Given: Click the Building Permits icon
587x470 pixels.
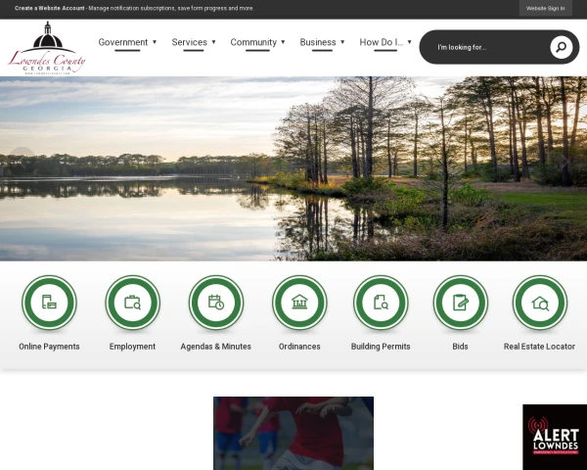Looking at the screenshot, I should pyautogui.click(x=381, y=303).
